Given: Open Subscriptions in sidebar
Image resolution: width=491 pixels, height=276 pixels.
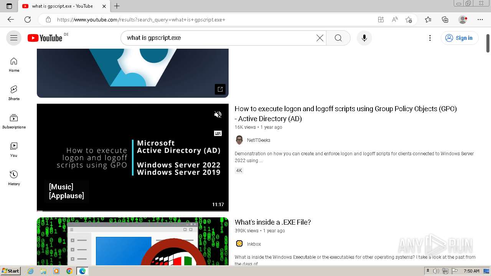Looking at the screenshot, I should click(14, 122).
